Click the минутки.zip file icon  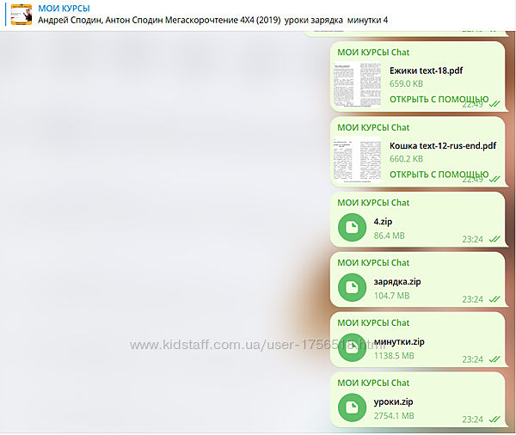click(353, 347)
